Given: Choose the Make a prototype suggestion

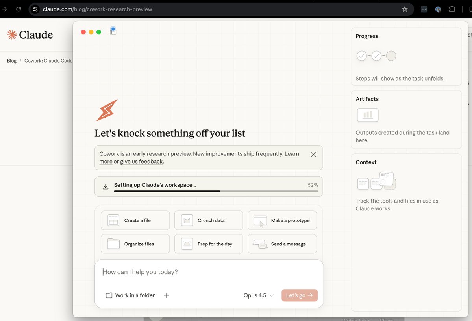Looking at the screenshot, I should click(282, 220).
